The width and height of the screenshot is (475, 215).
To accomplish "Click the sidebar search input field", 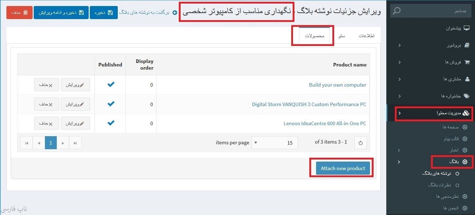I will click(x=436, y=11).
